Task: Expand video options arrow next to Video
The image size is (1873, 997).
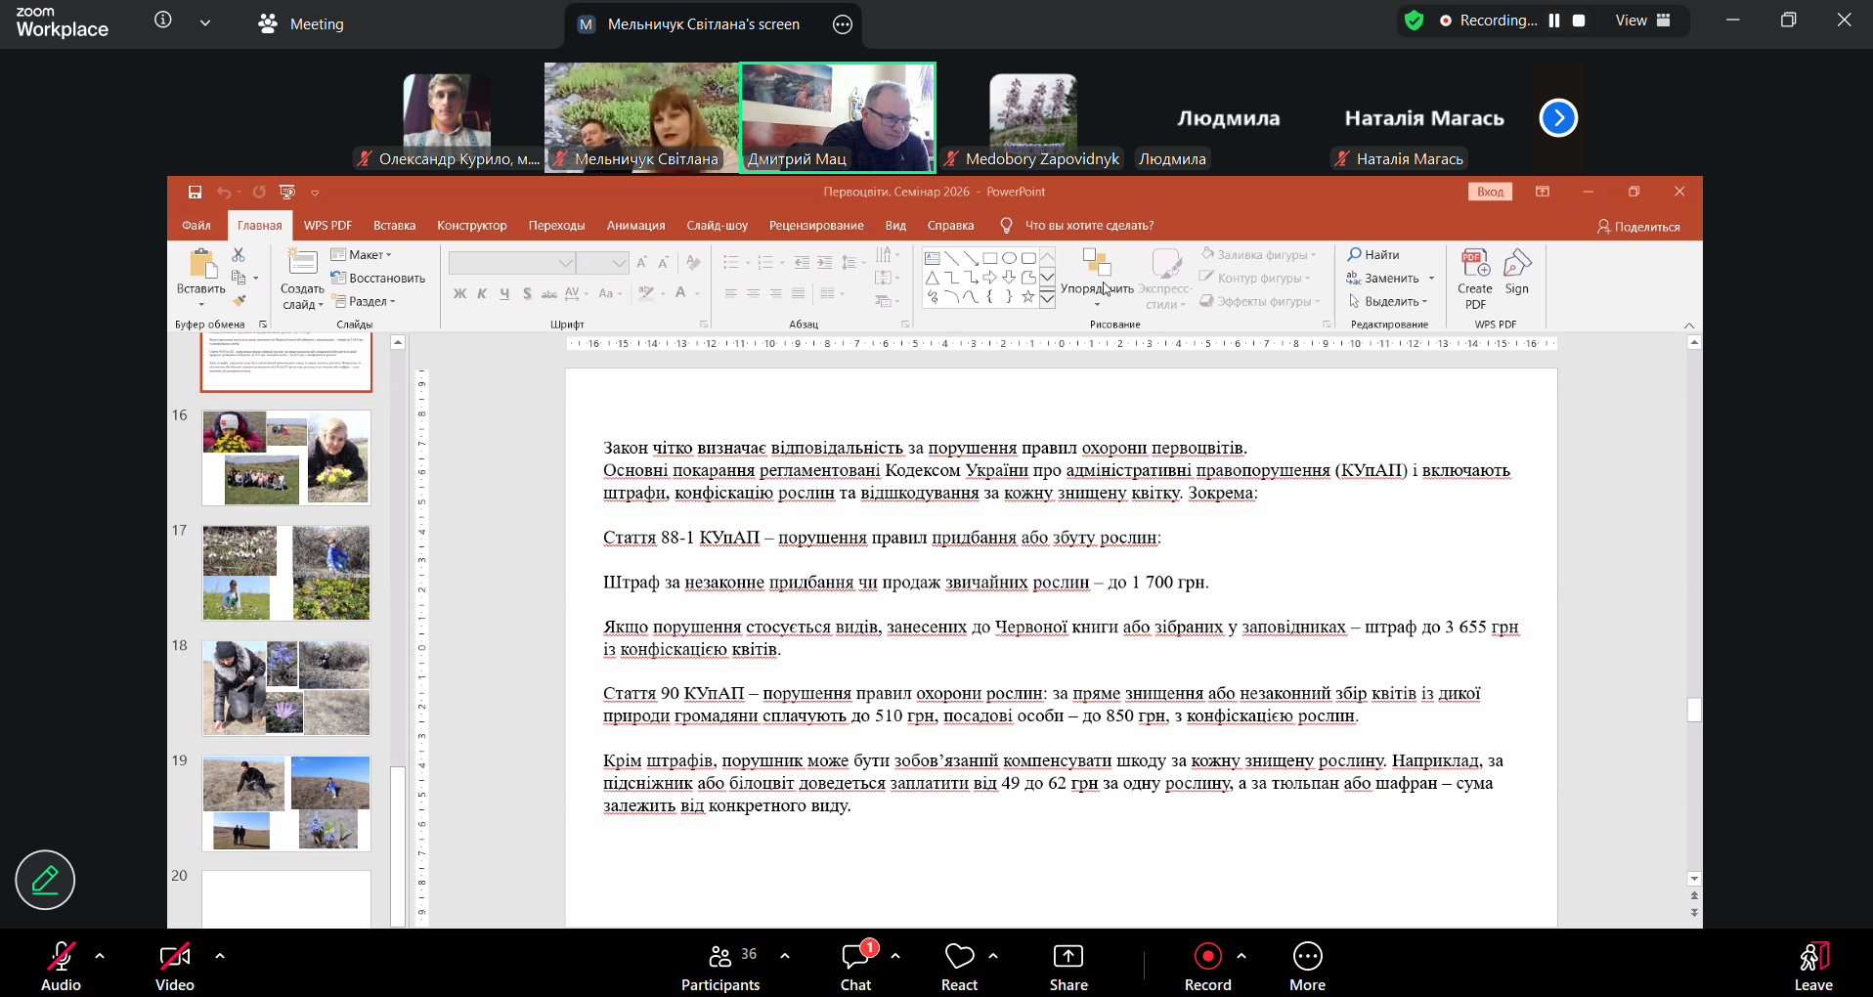Action: [220, 956]
